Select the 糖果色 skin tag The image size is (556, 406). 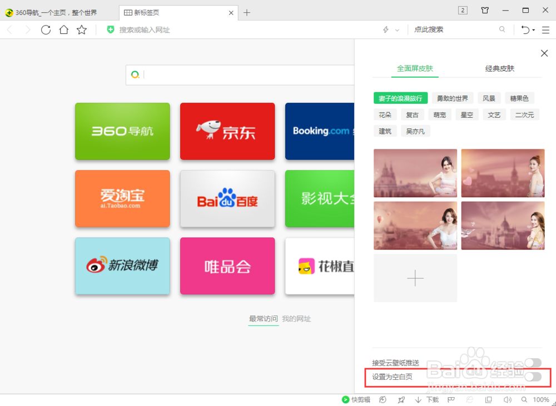[519, 98]
